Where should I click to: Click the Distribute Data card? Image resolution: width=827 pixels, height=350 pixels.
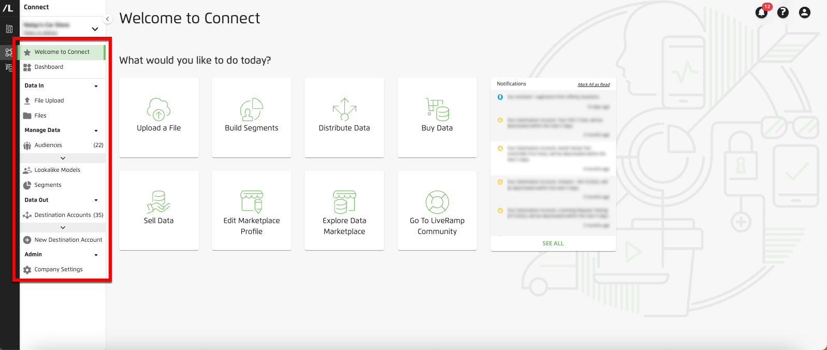coord(344,118)
